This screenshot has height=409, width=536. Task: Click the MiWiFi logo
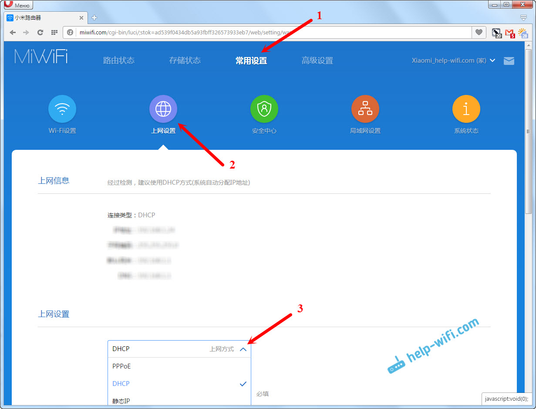pos(40,57)
